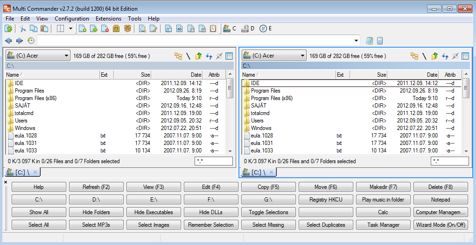
Task: Click the path-to-clipboard backslash icon
Action: coord(213,29)
